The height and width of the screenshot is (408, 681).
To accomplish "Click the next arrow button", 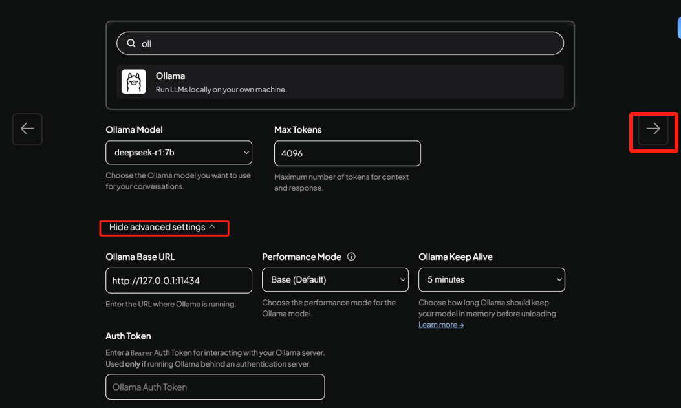I will 653,129.
